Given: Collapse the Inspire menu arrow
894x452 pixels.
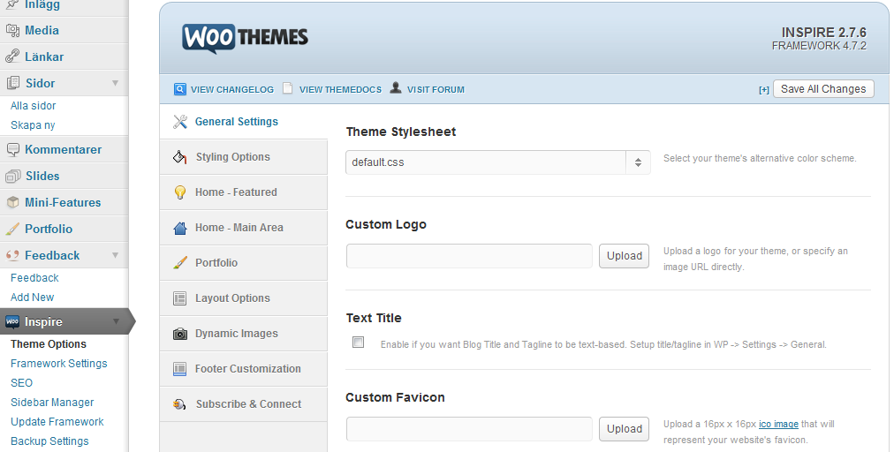Looking at the screenshot, I should 116,321.
